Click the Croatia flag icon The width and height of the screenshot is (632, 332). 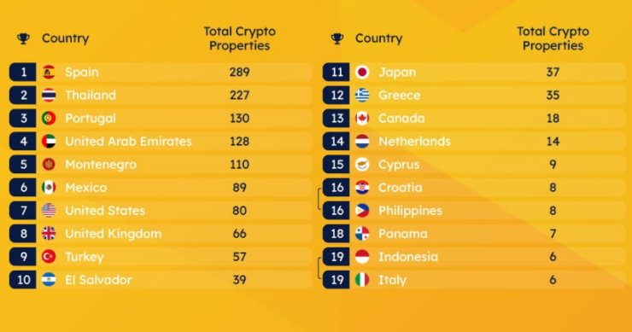(x=362, y=188)
